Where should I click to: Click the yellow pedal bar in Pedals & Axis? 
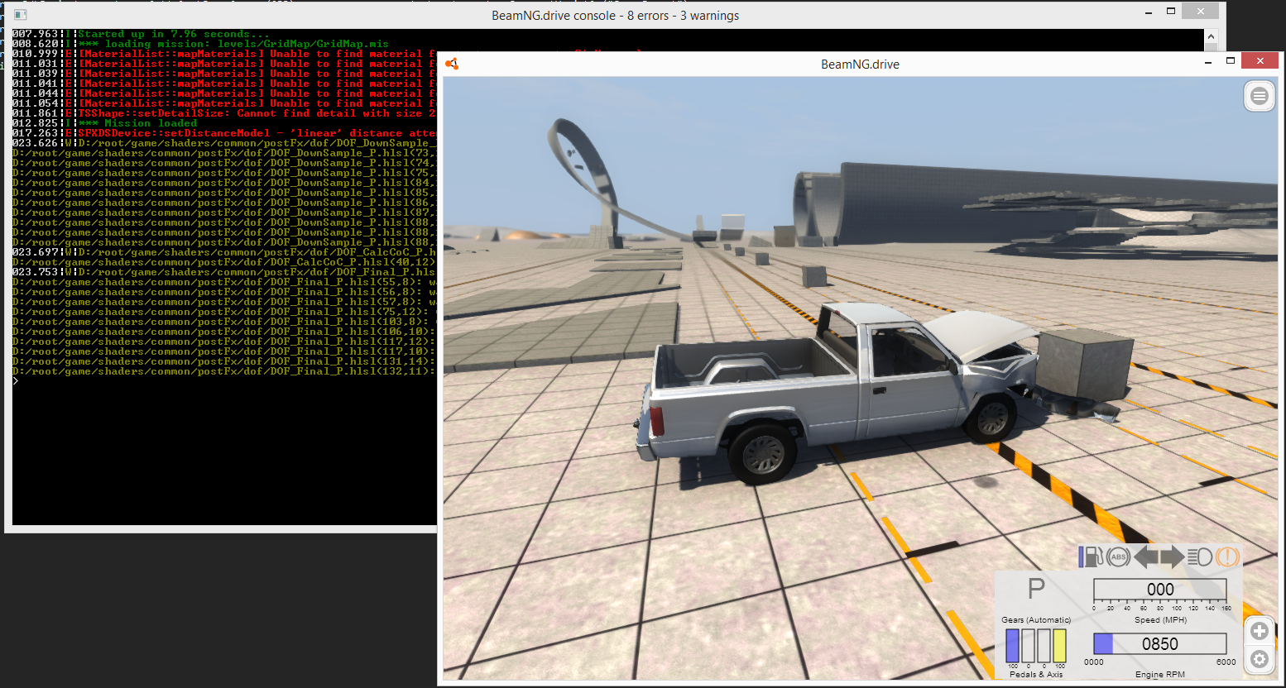[1059, 646]
